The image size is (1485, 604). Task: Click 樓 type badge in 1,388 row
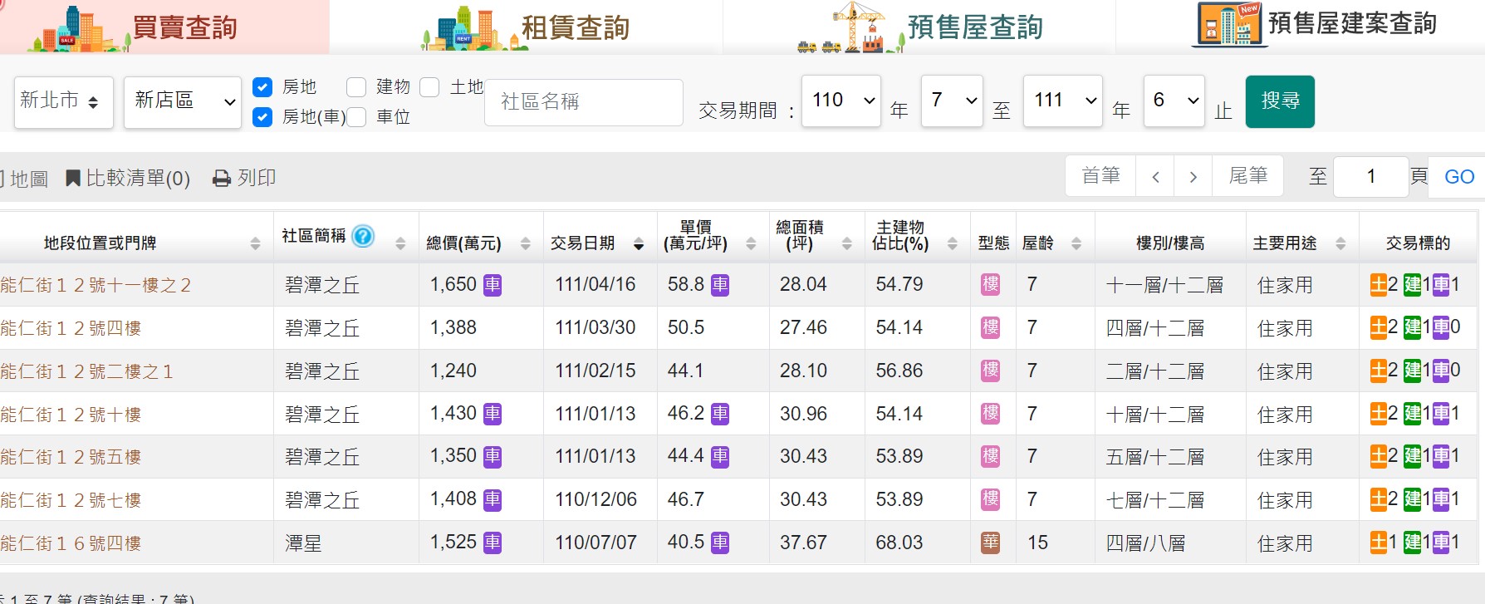[991, 327]
